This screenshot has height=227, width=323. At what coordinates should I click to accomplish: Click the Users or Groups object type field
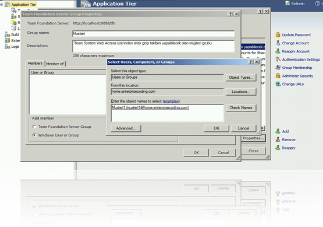coord(167,78)
